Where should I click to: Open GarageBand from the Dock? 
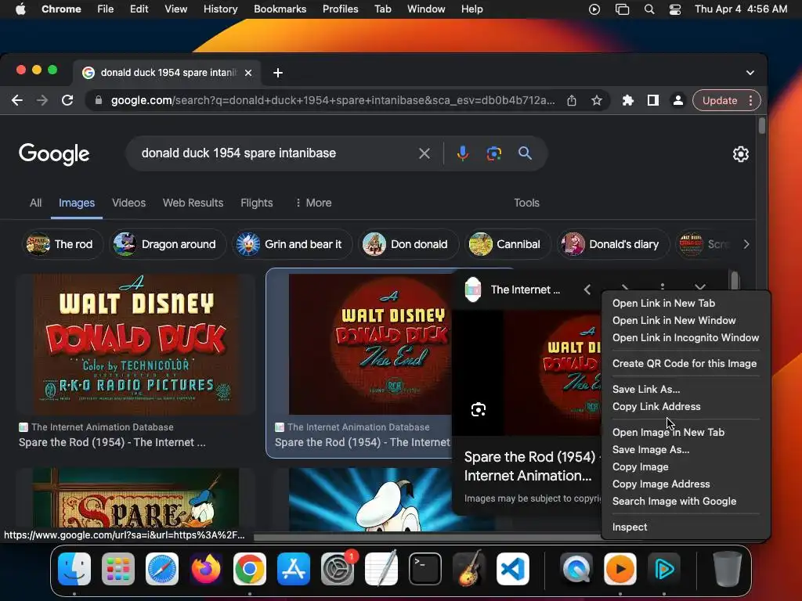[469, 569]
